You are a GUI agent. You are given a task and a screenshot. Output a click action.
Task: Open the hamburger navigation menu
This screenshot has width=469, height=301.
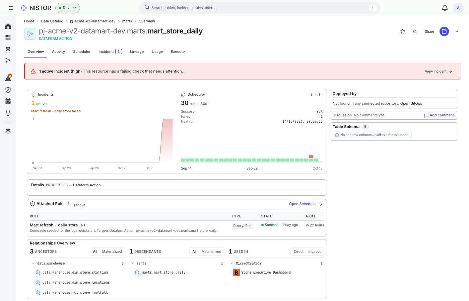(11, 8)
